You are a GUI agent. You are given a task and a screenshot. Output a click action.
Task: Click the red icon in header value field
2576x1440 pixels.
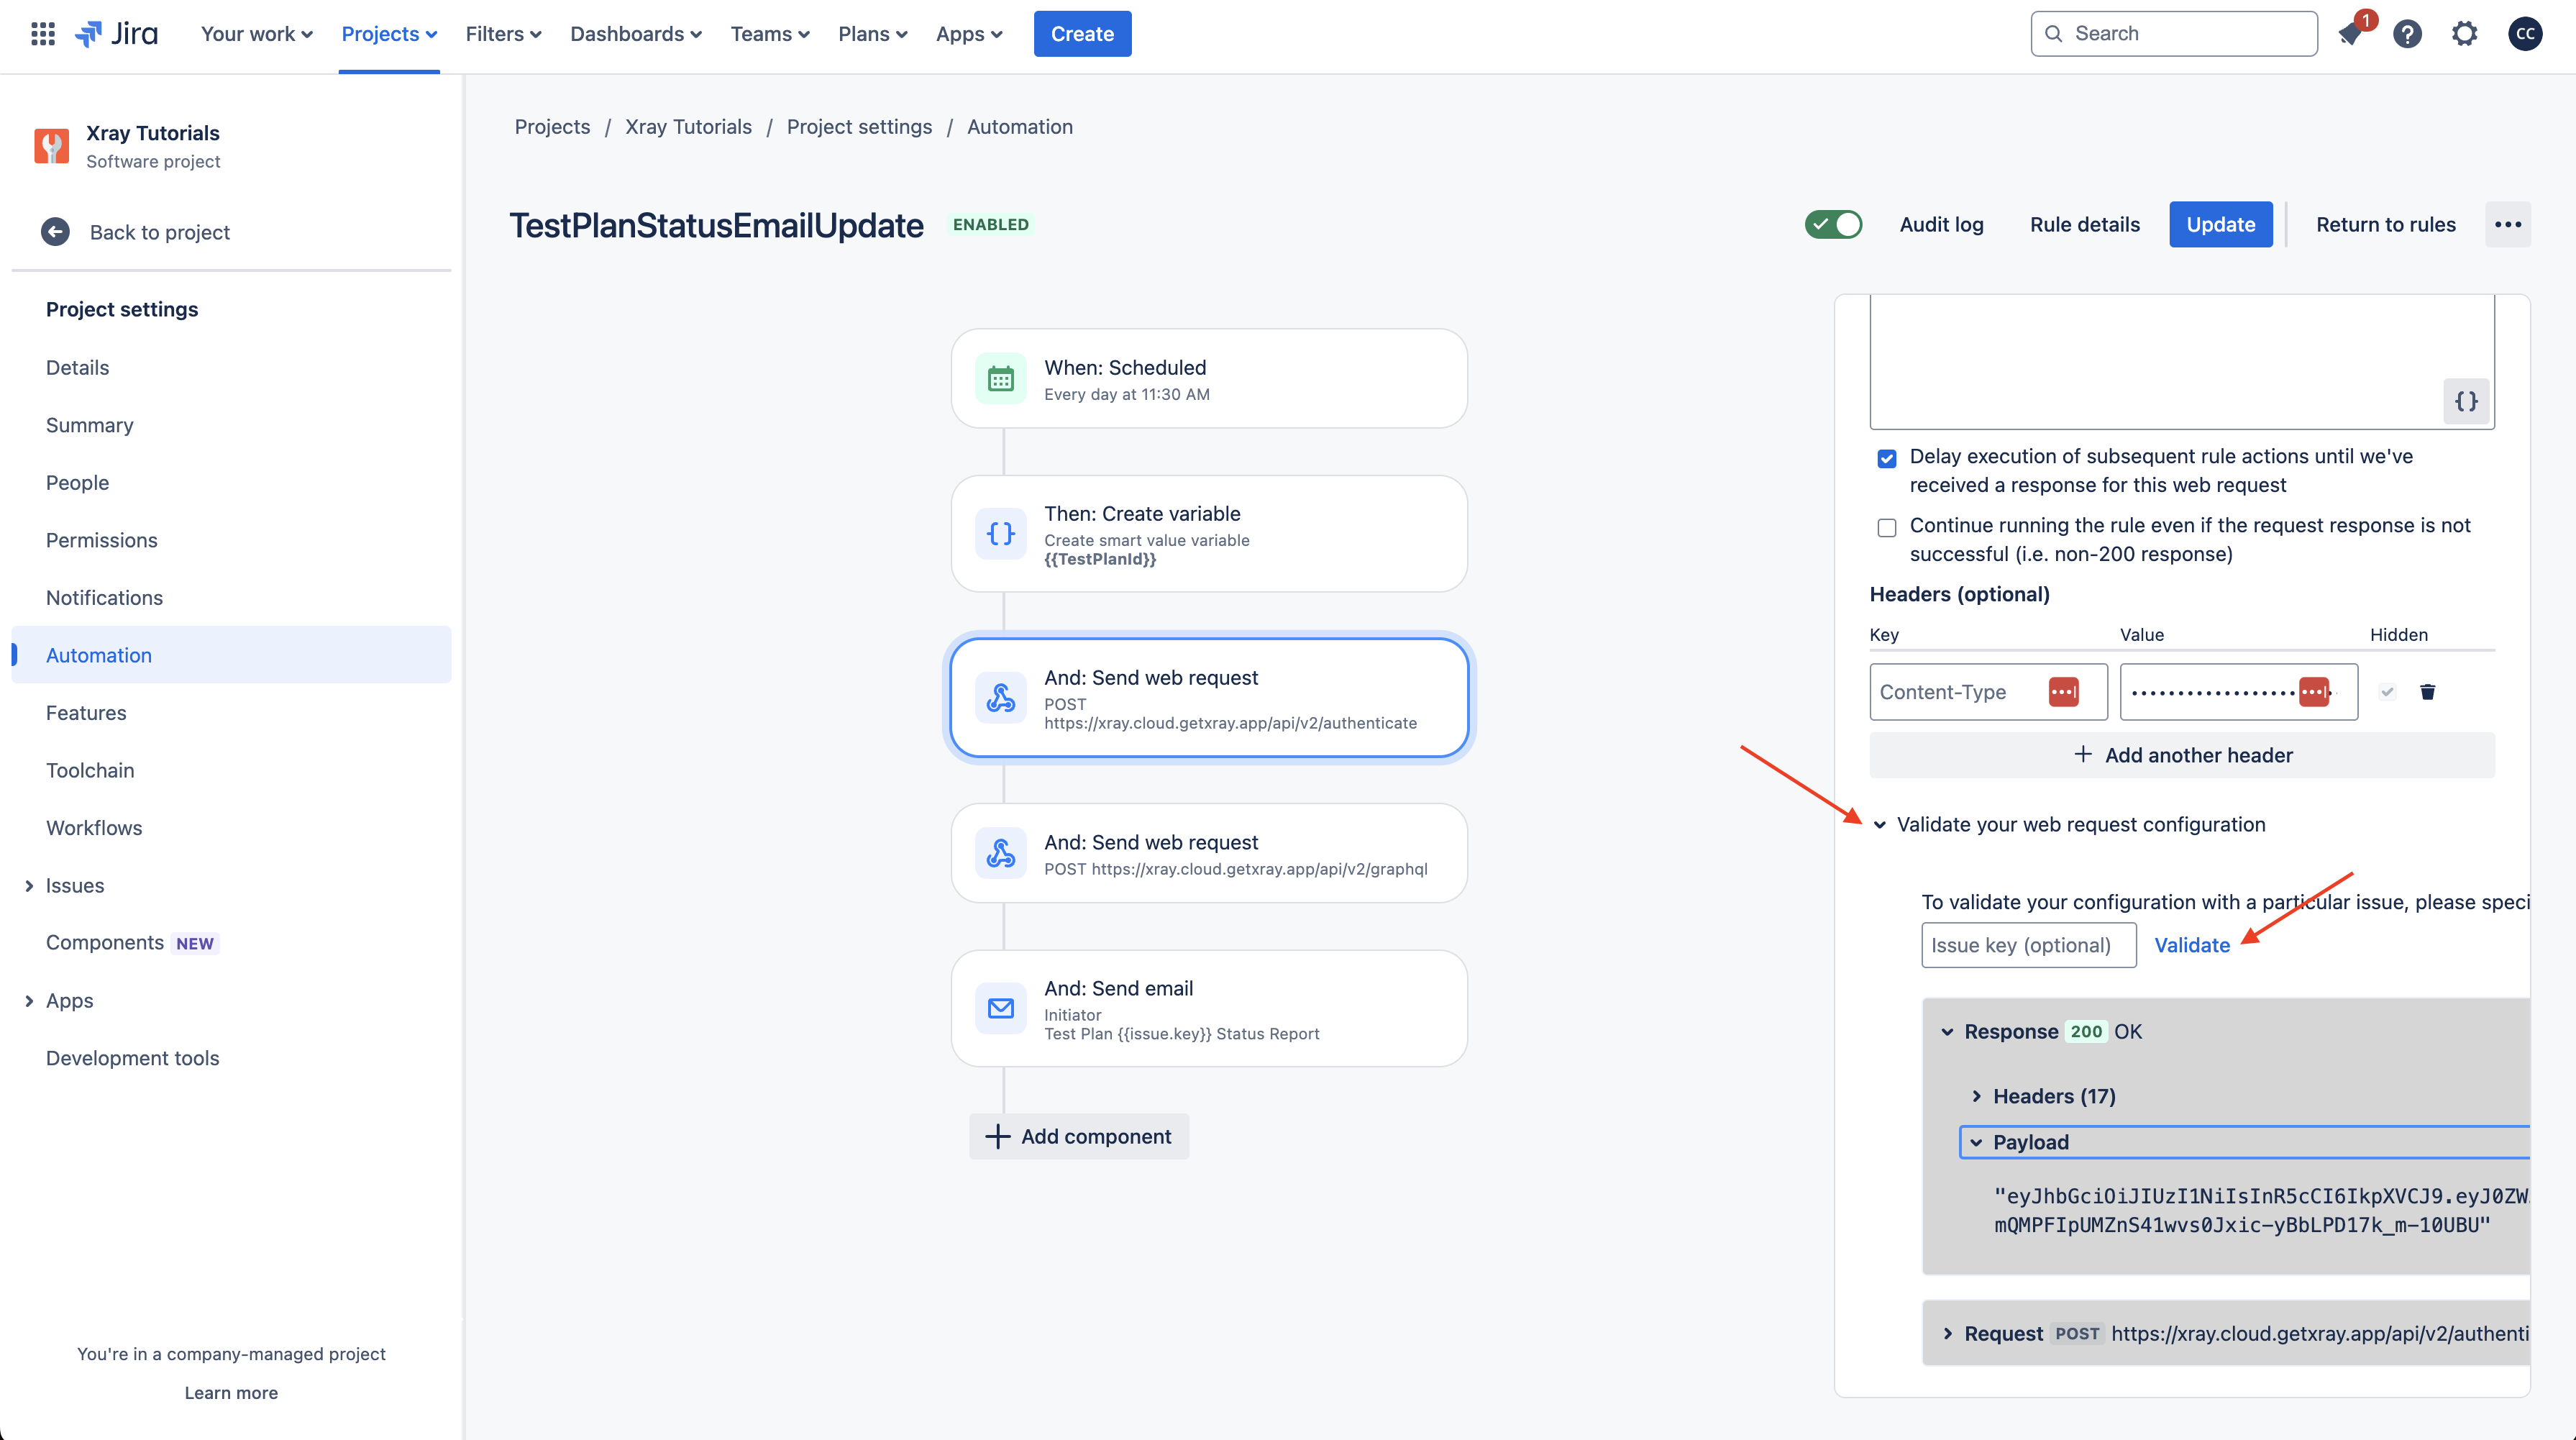click(2314, 692)
